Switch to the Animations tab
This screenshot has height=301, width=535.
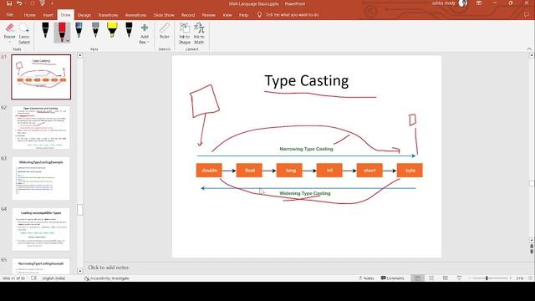coord(135,15)
